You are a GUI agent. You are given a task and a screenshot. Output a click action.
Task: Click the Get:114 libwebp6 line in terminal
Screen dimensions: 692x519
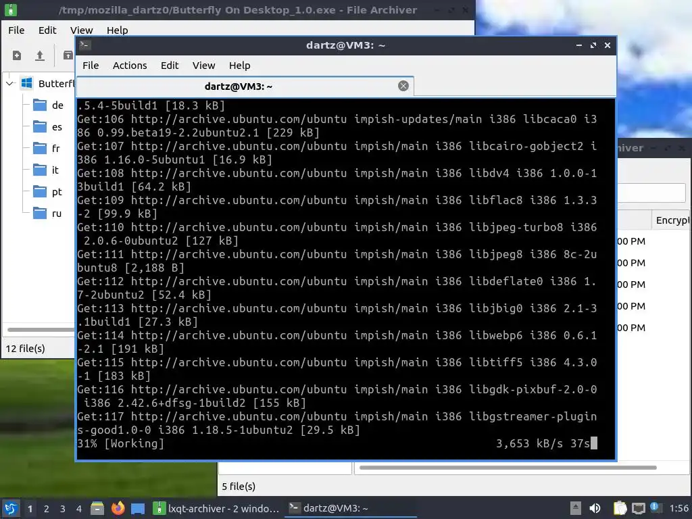(x=337, y=342)
